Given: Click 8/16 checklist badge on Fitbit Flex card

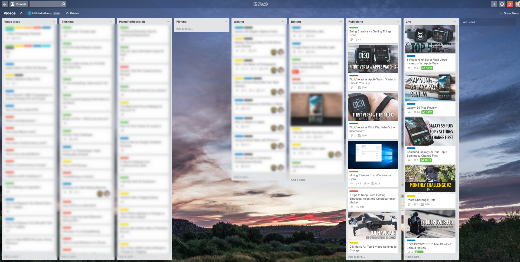Looking at the screenshot, I should pos(362,136).
